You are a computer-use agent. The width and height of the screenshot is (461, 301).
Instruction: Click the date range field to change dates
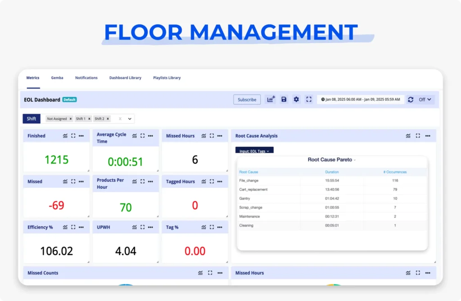tap(360, 99)
